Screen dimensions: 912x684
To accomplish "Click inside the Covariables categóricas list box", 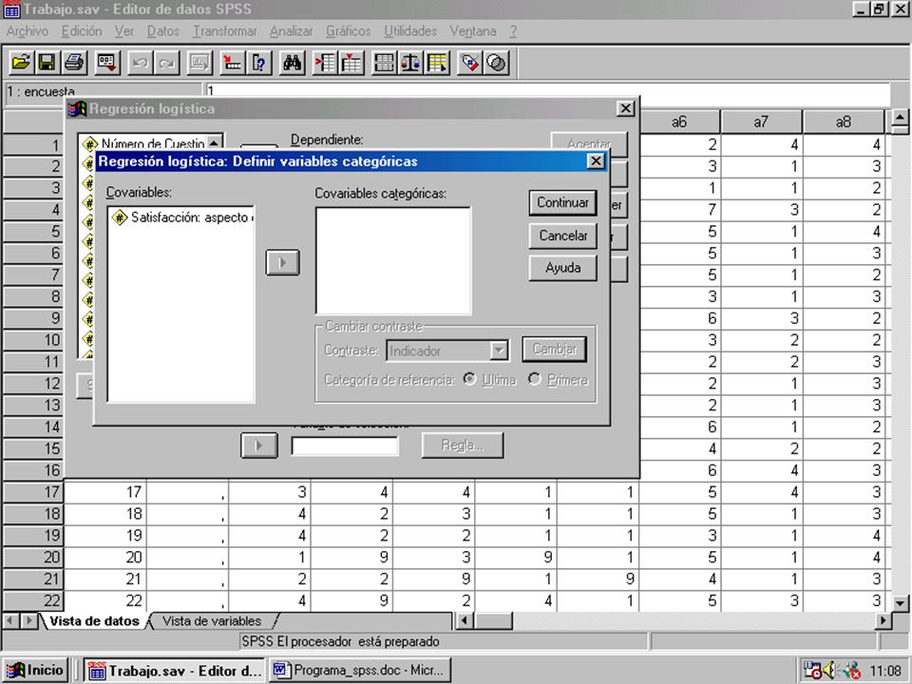I will point(393,261).
